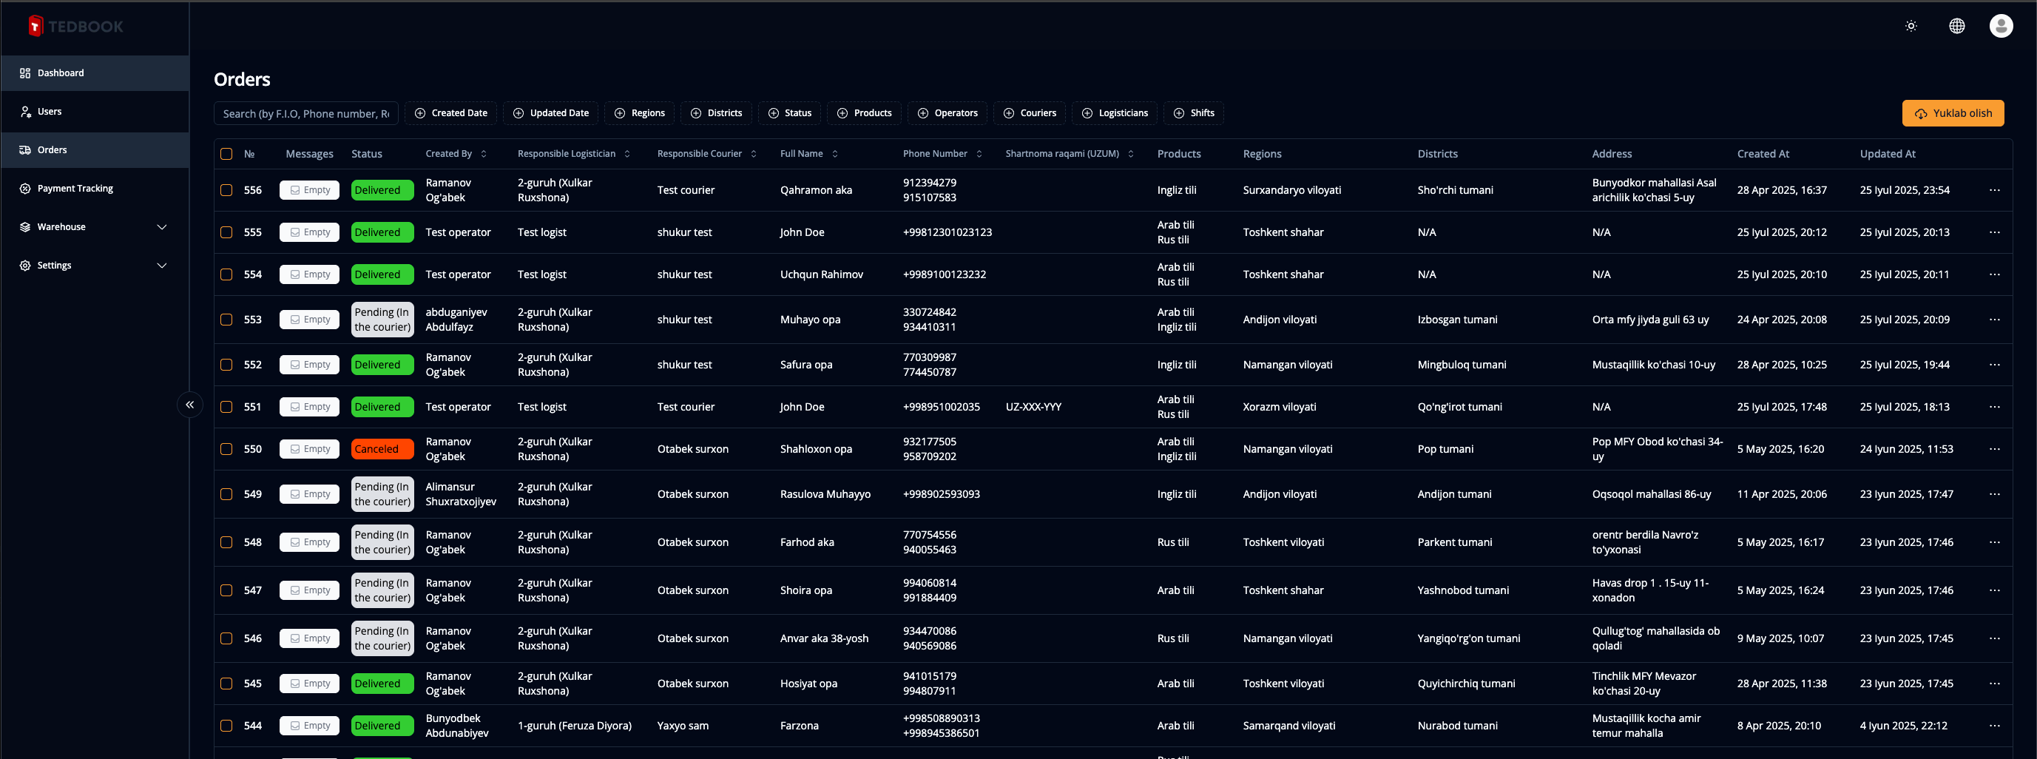Click the orange Yuklab olish button
The height and width of the screenshot is (759, 2037).
(1953, 113)
